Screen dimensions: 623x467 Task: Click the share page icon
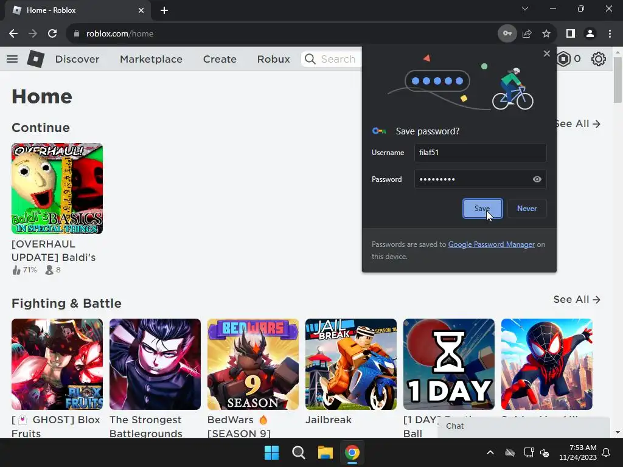tap(527, 34)
